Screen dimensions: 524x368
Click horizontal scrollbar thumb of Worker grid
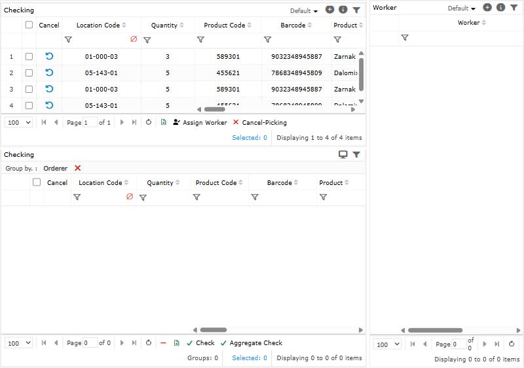[x=435, y=330]
